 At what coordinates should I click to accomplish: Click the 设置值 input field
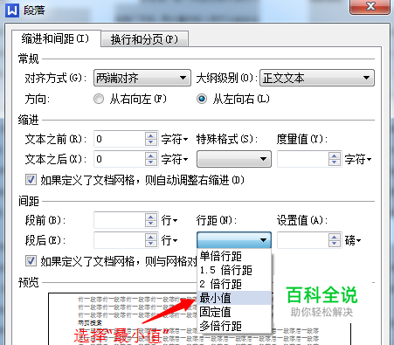tap(302, 240)
